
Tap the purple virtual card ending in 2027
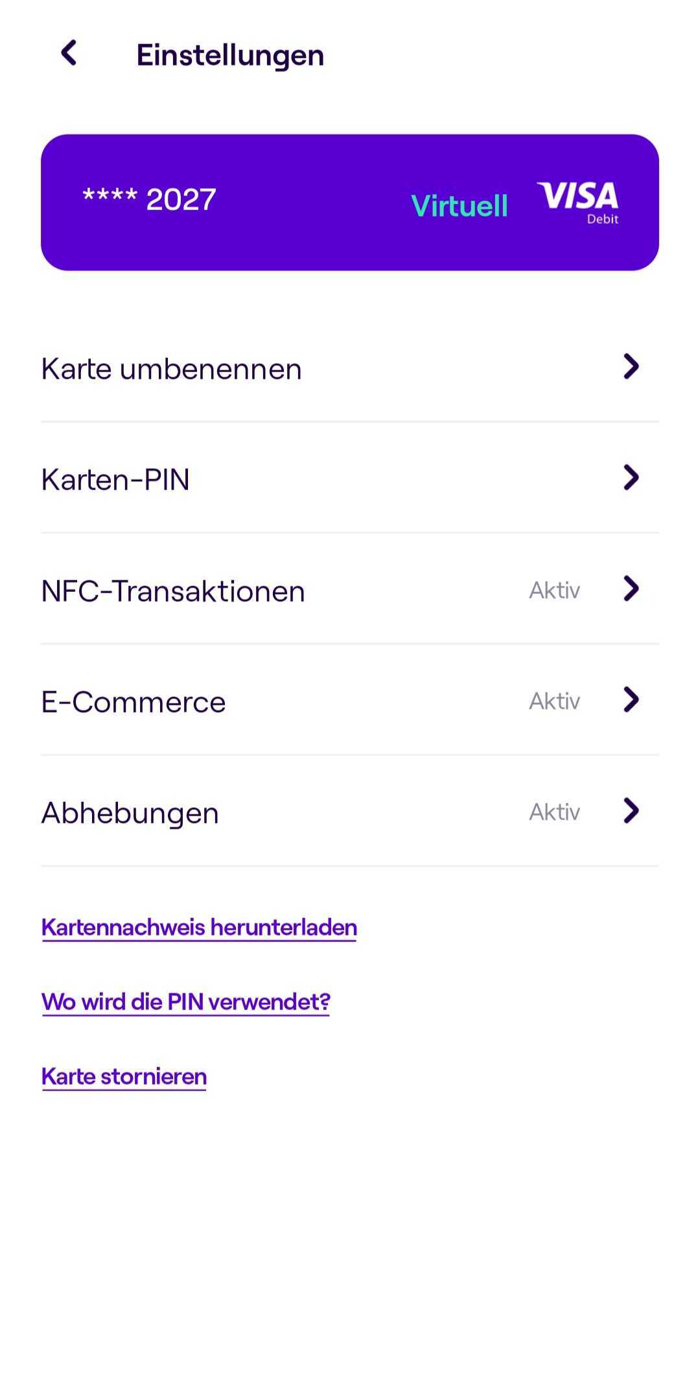(x=350, y=202)
